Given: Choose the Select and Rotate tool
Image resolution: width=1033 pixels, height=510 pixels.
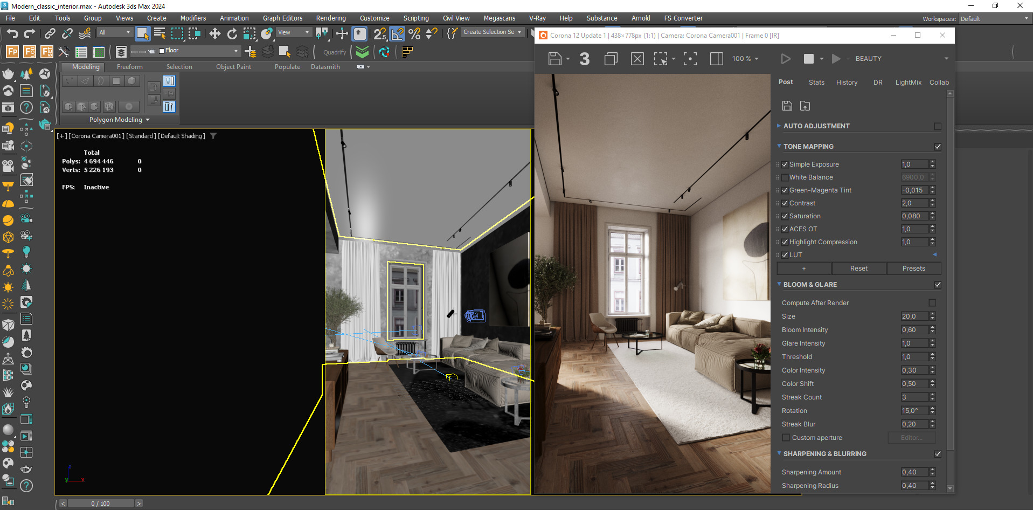Looking at the screenshot, I should point(232,34).
